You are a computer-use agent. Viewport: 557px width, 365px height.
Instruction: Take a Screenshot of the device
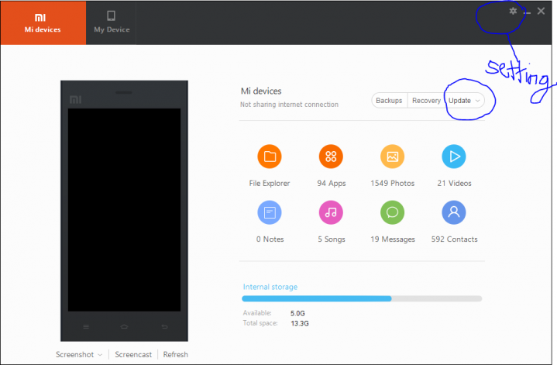tap(74, 355)
